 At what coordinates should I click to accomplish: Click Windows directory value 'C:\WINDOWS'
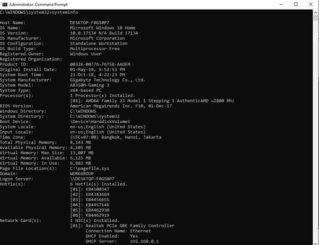click(x=83, y=111)
